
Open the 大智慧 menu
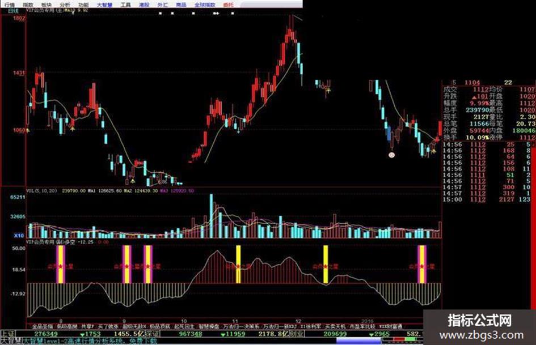pos(104,5)
